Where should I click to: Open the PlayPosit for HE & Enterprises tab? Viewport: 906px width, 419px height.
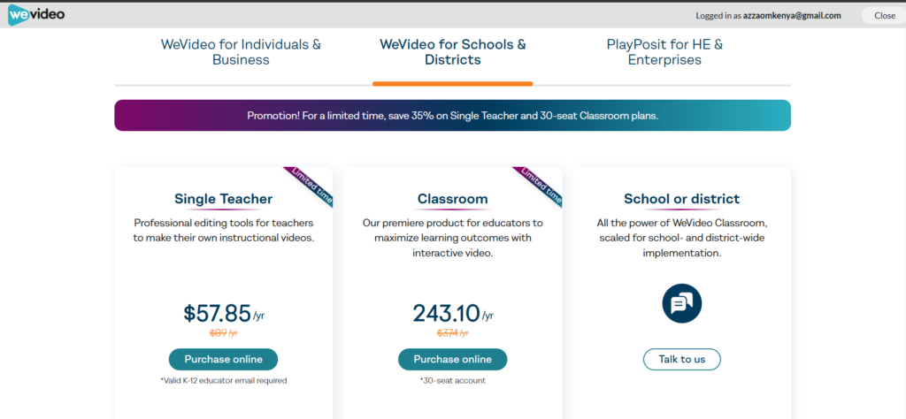(664, 52)
